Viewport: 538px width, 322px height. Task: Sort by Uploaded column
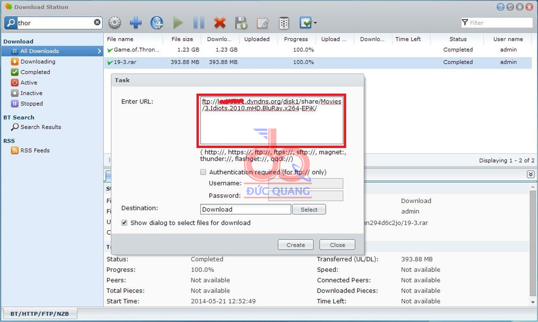tap(257, 39)
